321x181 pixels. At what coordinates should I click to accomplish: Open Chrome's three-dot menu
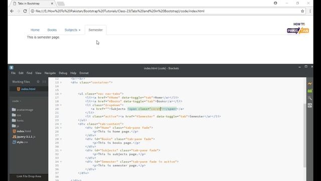pyautogui.click(x=310, y=11)
